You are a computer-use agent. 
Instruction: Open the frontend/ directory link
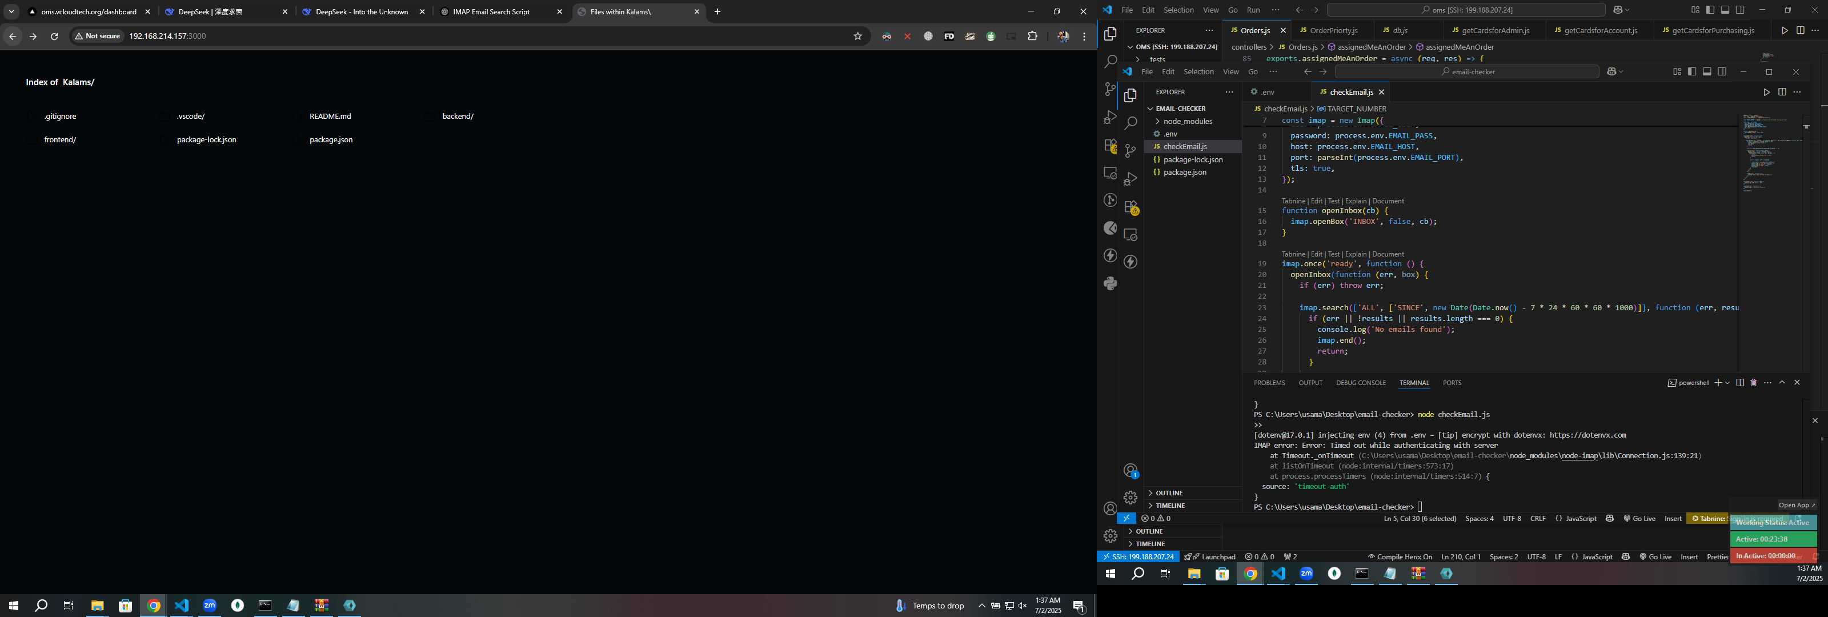[59, 140]
